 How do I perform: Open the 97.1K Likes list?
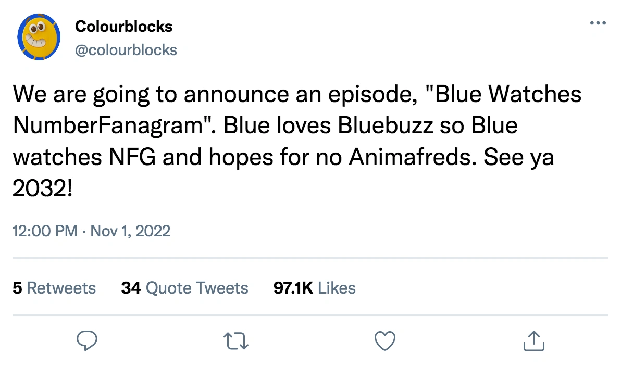[314, 287]
